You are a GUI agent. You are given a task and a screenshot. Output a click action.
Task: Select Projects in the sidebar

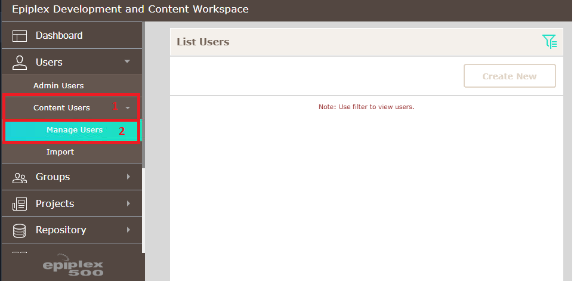[72, 203]
